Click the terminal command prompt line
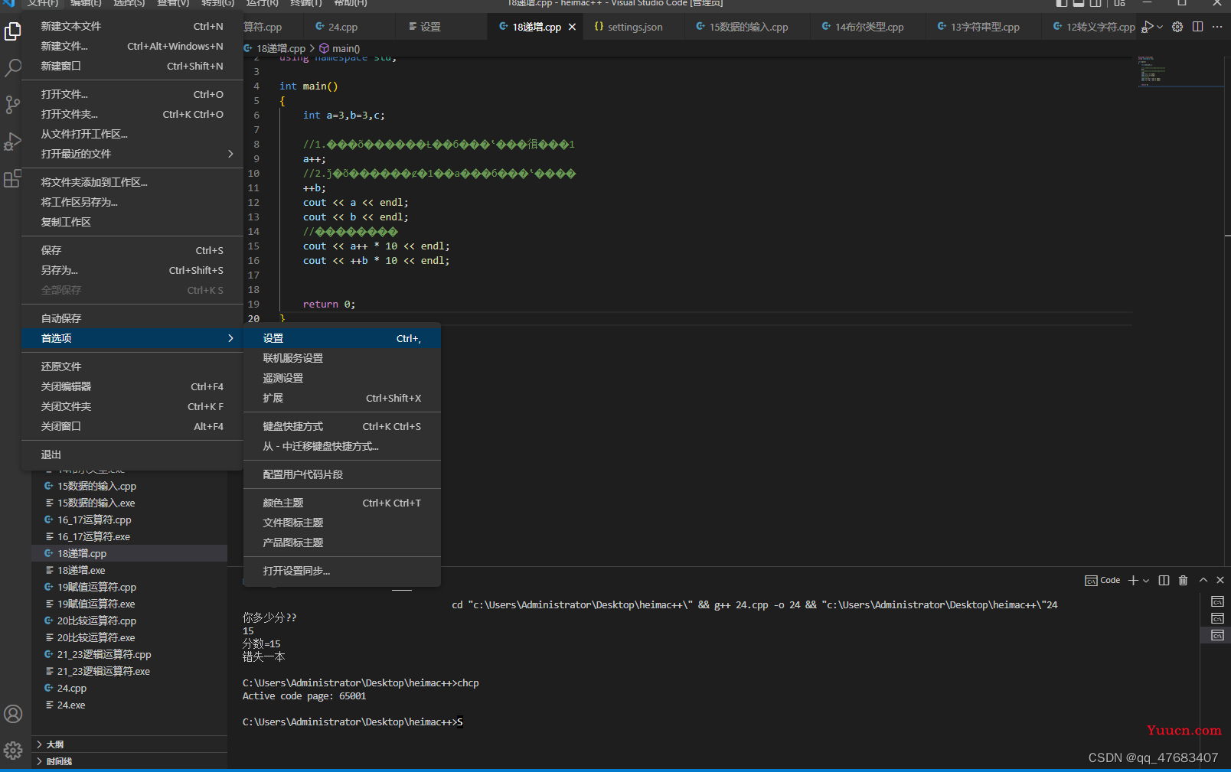Image resolution: width=1231 pixels, height=772 pixels. point(353,722)
